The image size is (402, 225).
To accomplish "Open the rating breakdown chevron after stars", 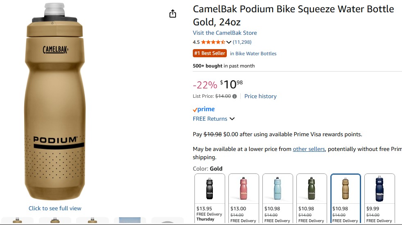I will pyautogui.click(x=229, y=42).
